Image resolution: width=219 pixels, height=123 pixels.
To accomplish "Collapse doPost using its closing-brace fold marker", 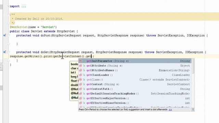I will point(9,44).
